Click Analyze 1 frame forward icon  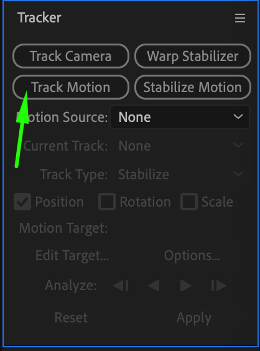pyautogui.click(x=219, y=286)
